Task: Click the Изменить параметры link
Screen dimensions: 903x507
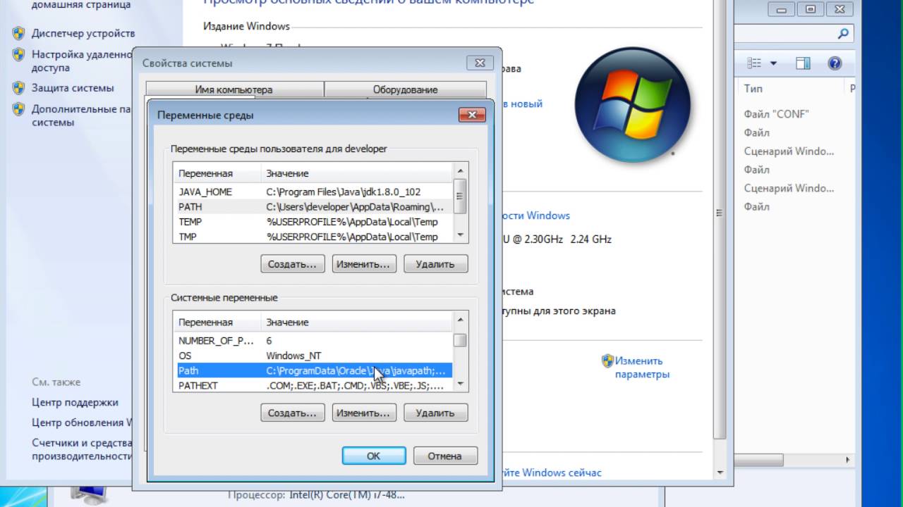Action: [641, 368]
